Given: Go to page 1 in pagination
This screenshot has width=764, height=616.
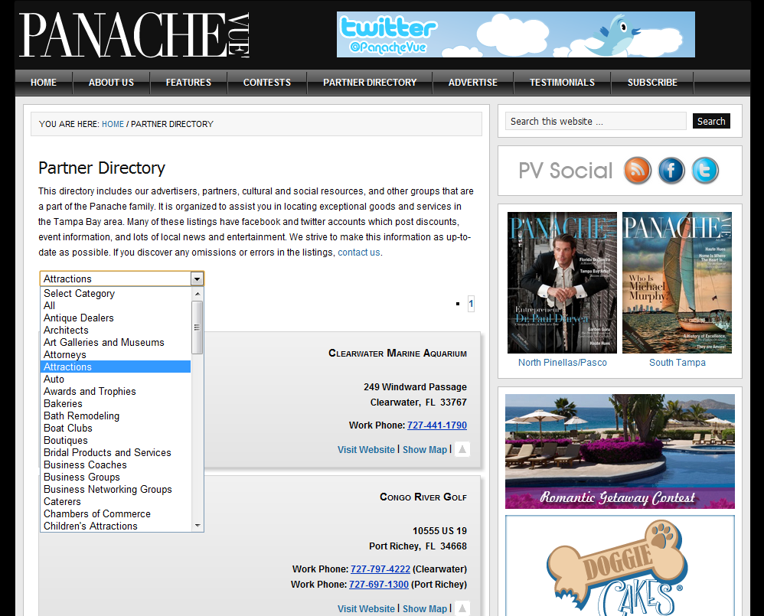Looking at the screenshot, I should [x=471, y=304].
